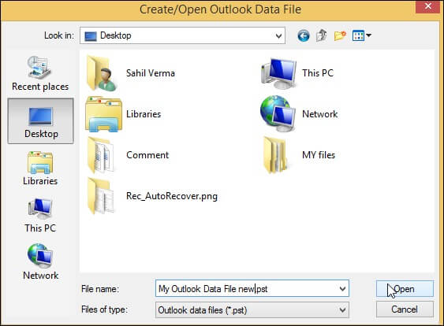Screen dimensions: 444x326
Task: Select the Sahil Verma user folder icon
Action: tap(102, 73)
